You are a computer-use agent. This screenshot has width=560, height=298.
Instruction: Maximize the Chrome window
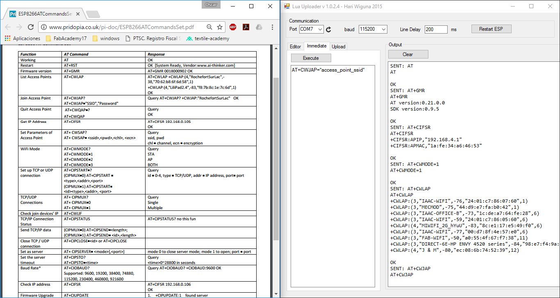click(x=251, y=6)
